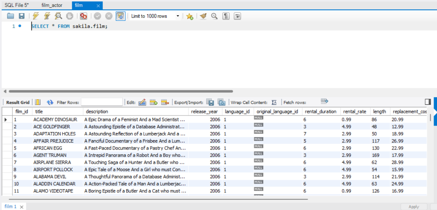This screenshot has height=210, width=437.
Task: Toggle stop-on-error red icon in the toolbar
Action: [83, 16]
